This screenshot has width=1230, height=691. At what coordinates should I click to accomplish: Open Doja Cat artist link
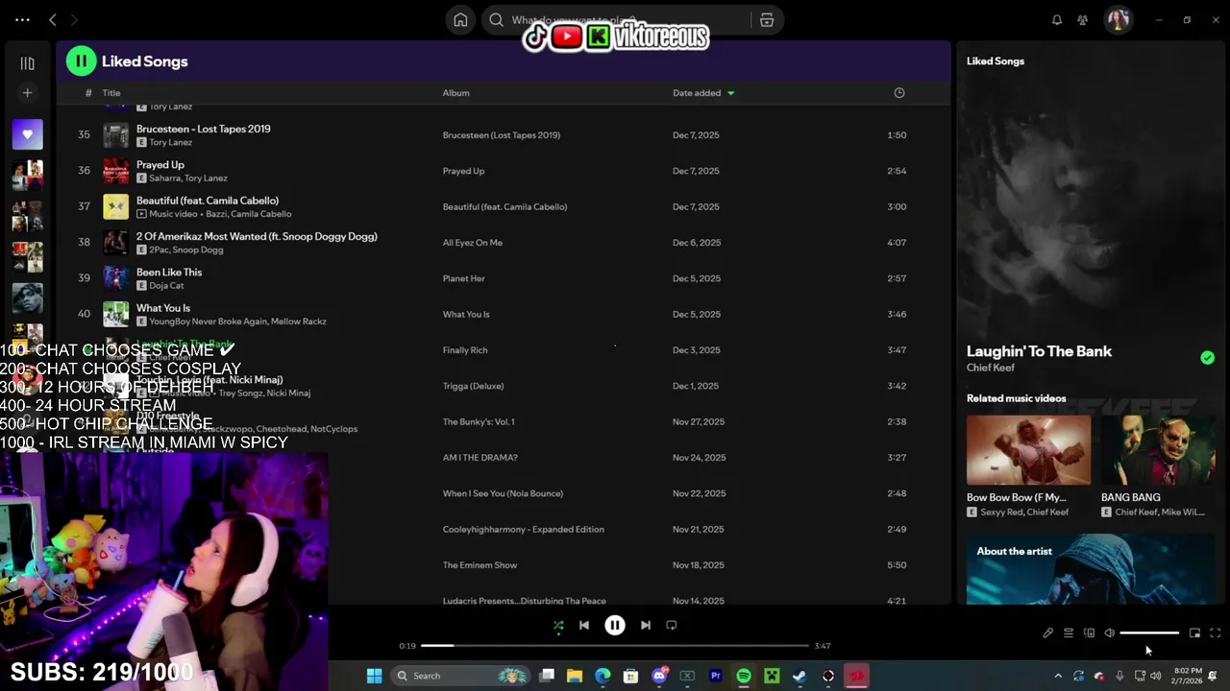coord(166,286)
